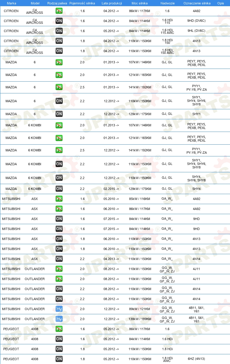This screenshot has height=364, width=230.
Task: Click the 02.2015 -> production date cell
Action: coord(111,189)
